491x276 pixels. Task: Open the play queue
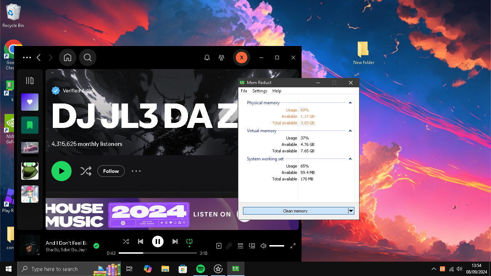[240, 246]
